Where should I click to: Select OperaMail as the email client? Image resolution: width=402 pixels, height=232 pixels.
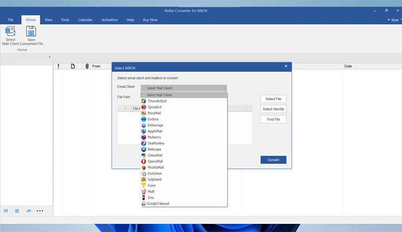[x=184, y=161]
